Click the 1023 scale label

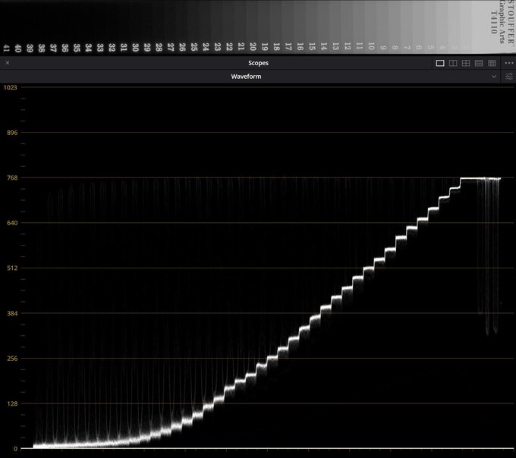coord(10,87)
